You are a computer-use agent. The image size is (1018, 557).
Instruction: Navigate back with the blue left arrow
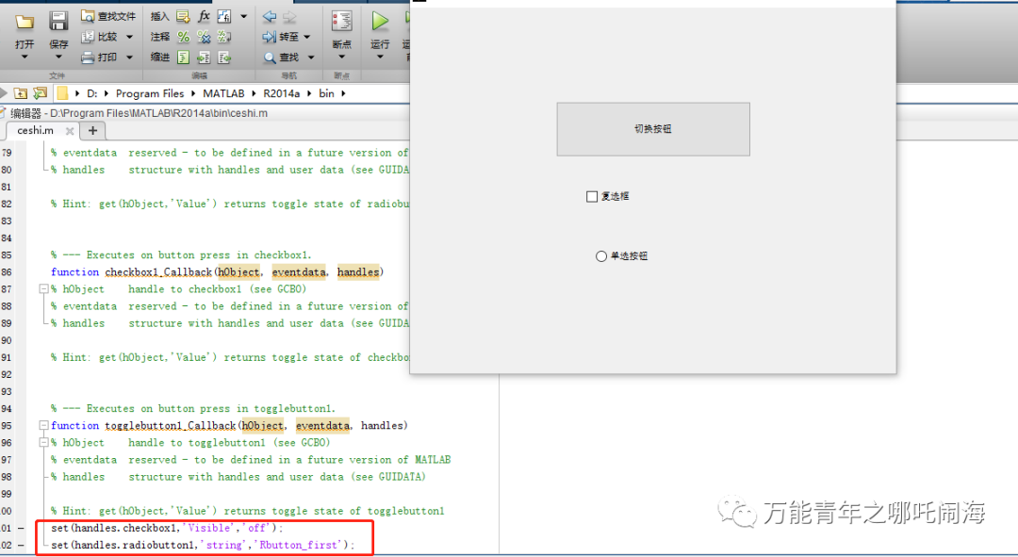[x=270, y=17]
